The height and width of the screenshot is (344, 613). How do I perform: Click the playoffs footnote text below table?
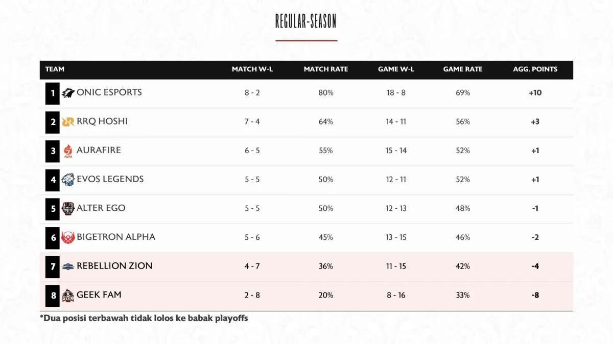(144, 318)
